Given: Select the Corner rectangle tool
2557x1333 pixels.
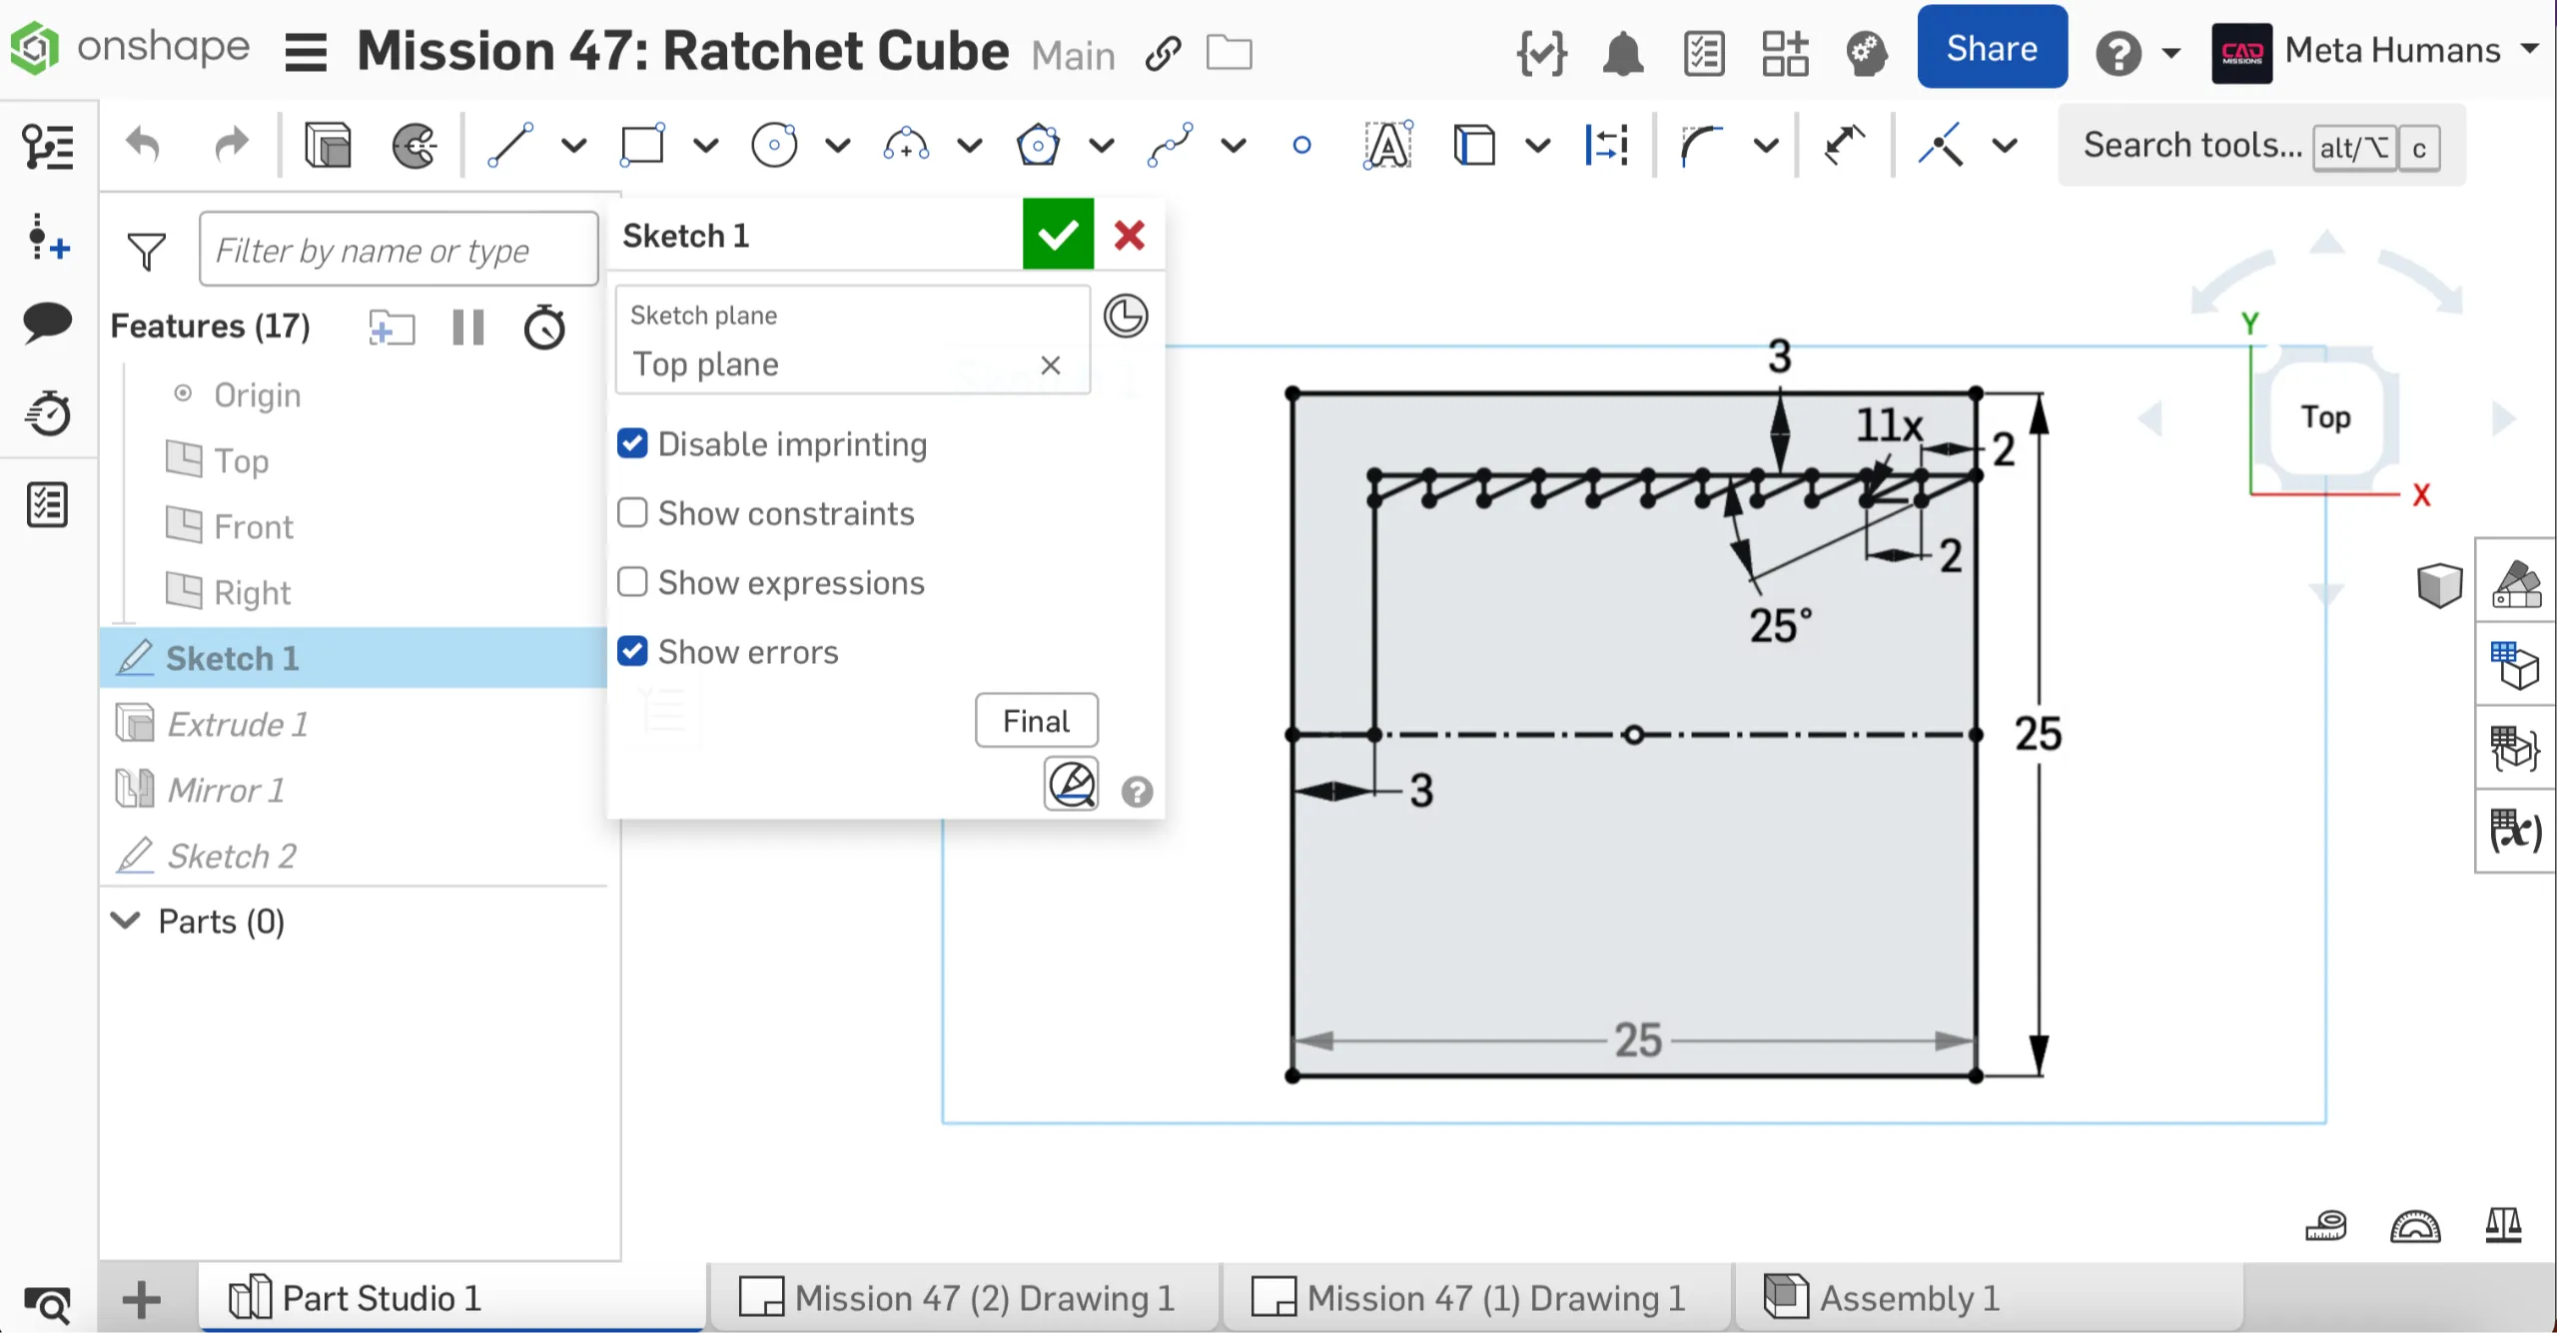Looking at the screenshot, I should [x=642, y=146].
